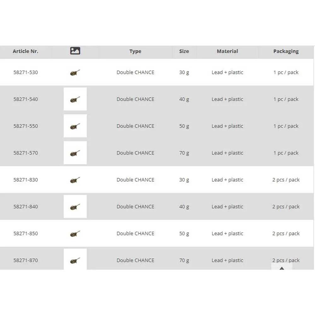Sort by the Material column header
This screenshot has height=315, width=315.
tap(227, 51)
